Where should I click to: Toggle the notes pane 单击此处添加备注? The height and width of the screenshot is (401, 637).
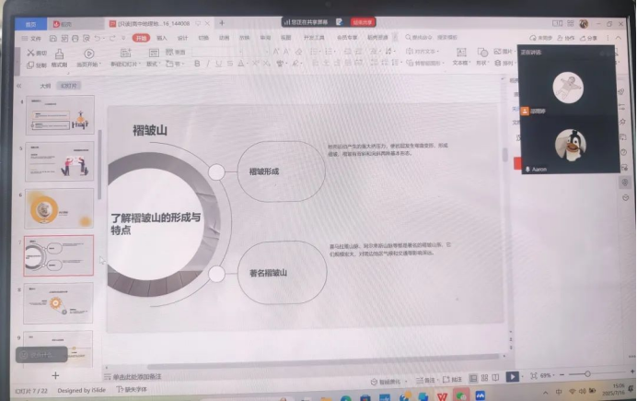click(x=138, y=377)
